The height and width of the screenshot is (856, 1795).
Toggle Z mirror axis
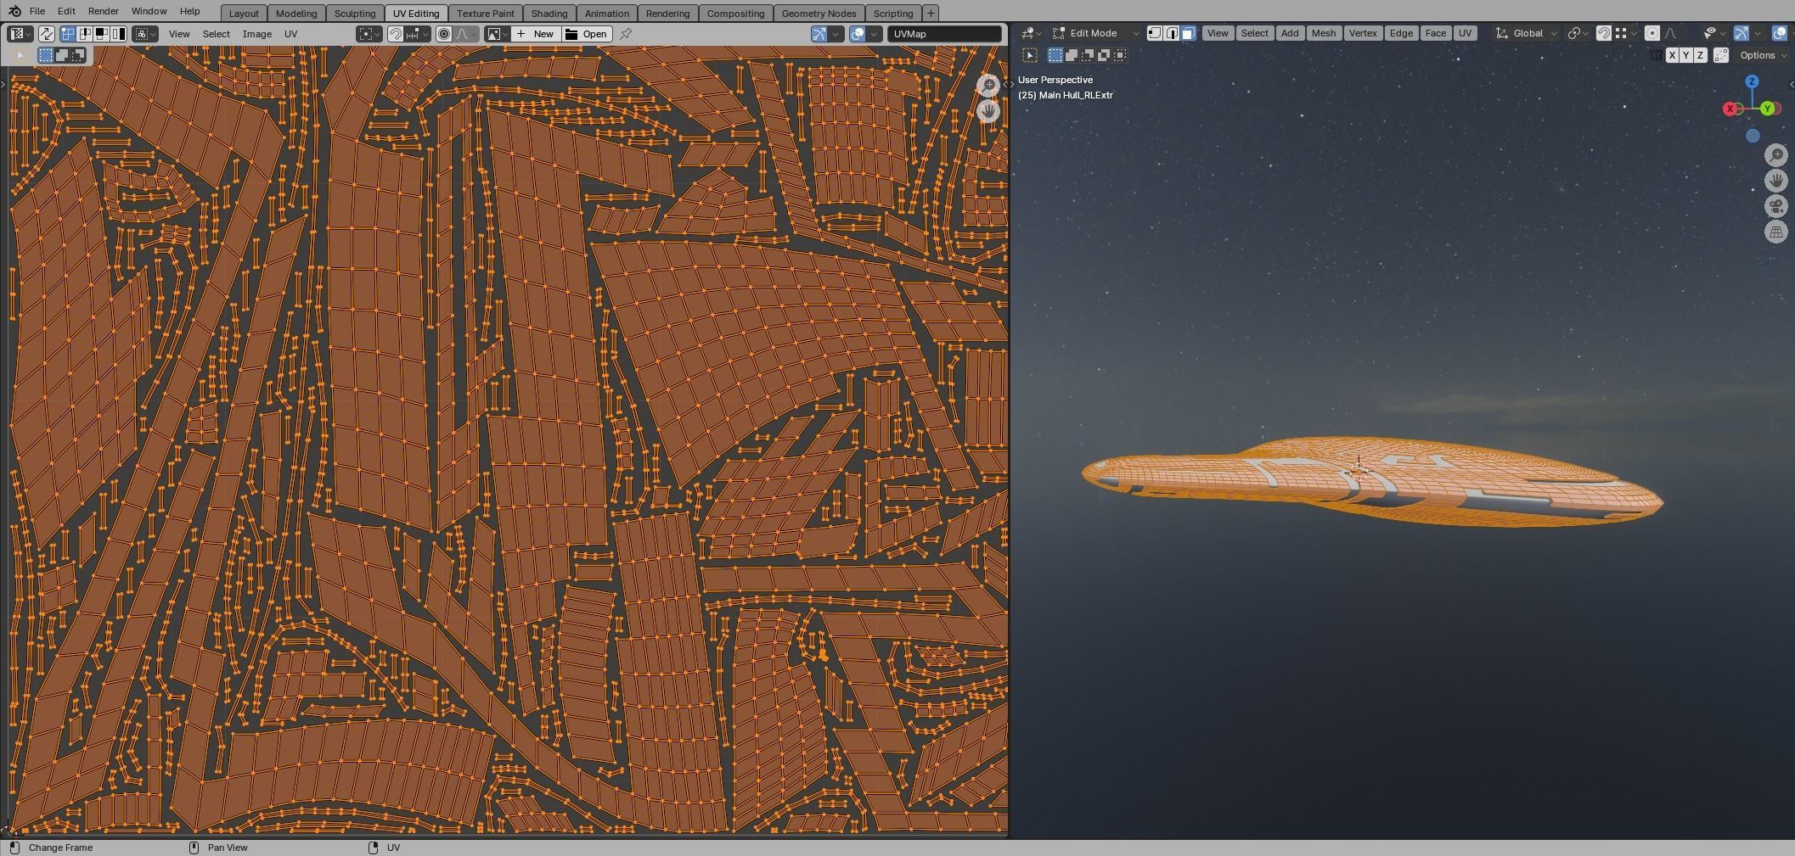(x=1700, y=55)
